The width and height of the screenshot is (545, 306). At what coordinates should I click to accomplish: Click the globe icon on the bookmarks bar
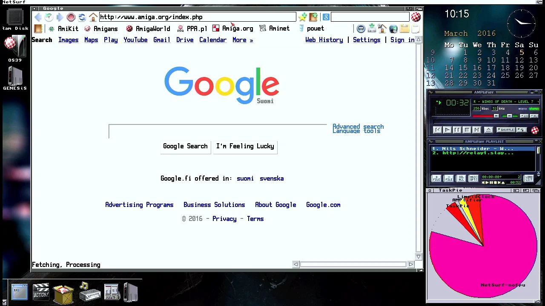coord(393,28)
